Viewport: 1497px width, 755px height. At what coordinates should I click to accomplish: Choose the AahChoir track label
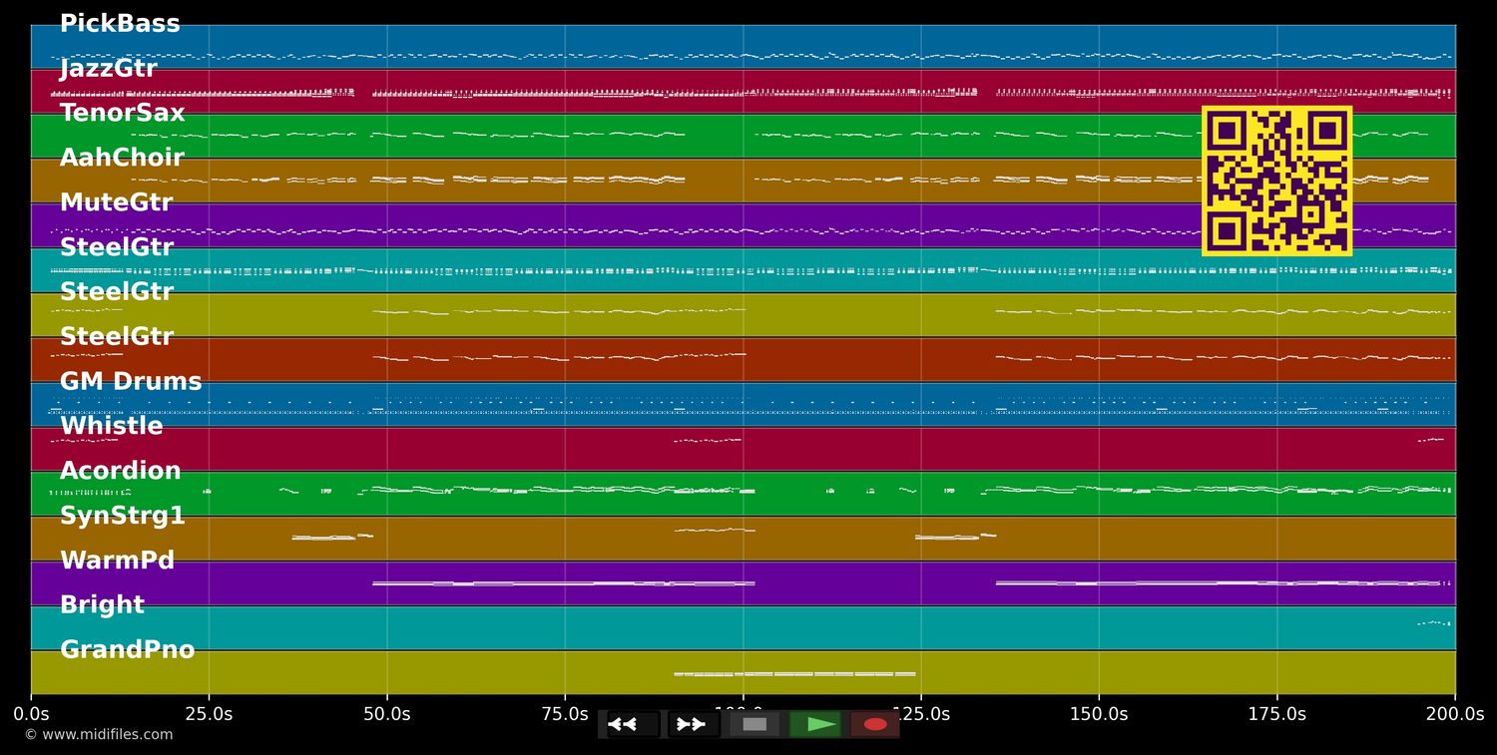122,159
